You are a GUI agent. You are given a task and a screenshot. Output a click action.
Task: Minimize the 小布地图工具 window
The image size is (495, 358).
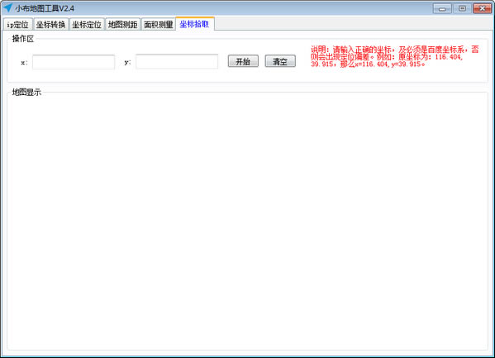pyautogui.click(x=442, y=8)
